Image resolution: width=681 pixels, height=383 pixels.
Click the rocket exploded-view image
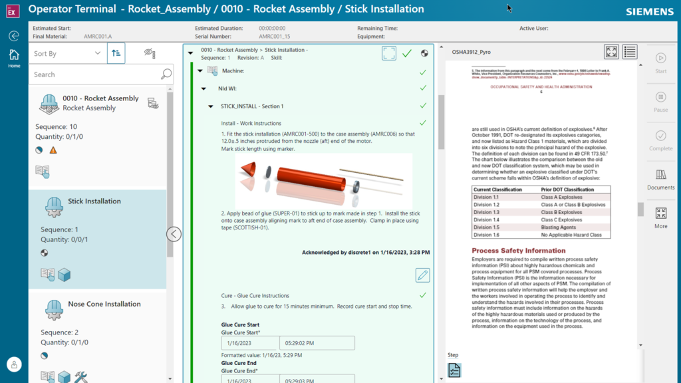[324, 181]
